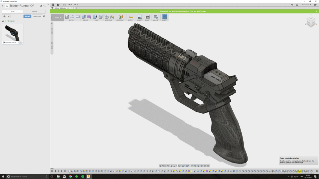
Task: Select the Officer K Blaster v33 document tab
Action: tap(62, 8)
